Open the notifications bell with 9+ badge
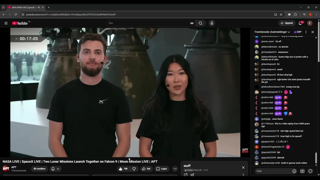Viewport: 320px width, 180px height. point(300,23)
